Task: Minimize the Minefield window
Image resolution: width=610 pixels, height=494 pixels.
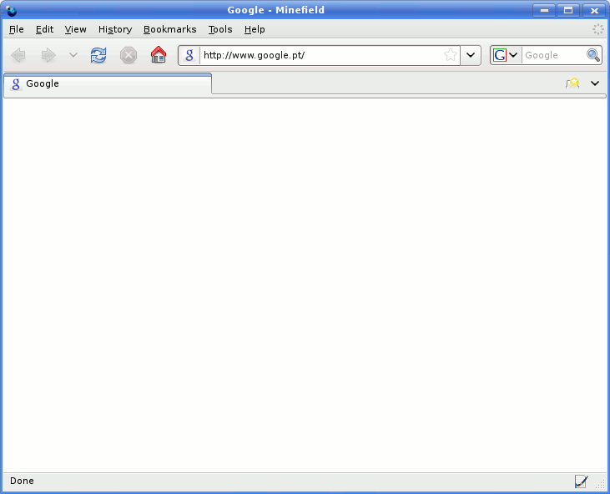Action: 544,11
